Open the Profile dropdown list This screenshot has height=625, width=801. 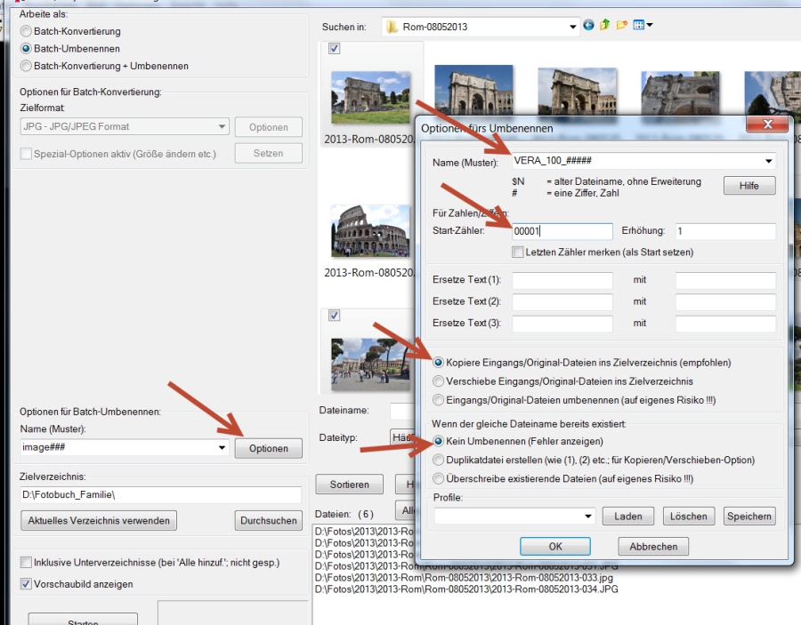click(x=587, y=516)
